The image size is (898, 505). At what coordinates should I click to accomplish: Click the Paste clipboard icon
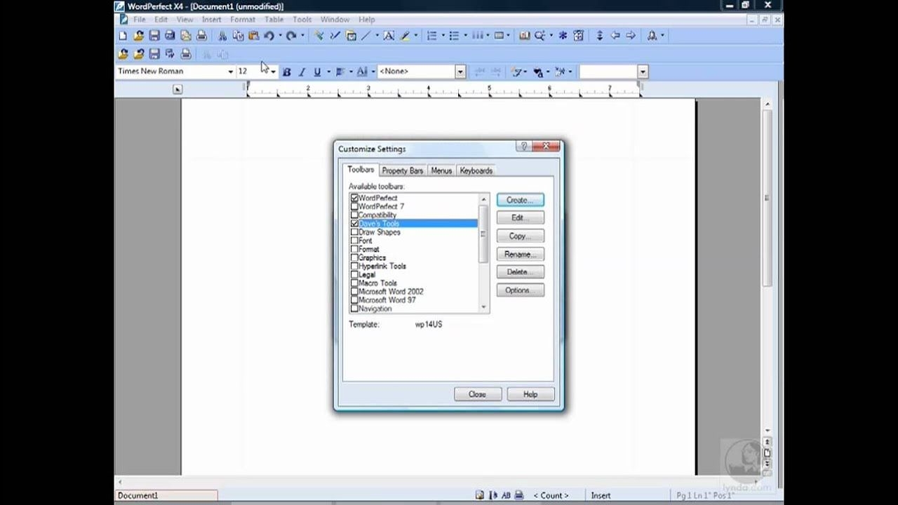(253, 36)
